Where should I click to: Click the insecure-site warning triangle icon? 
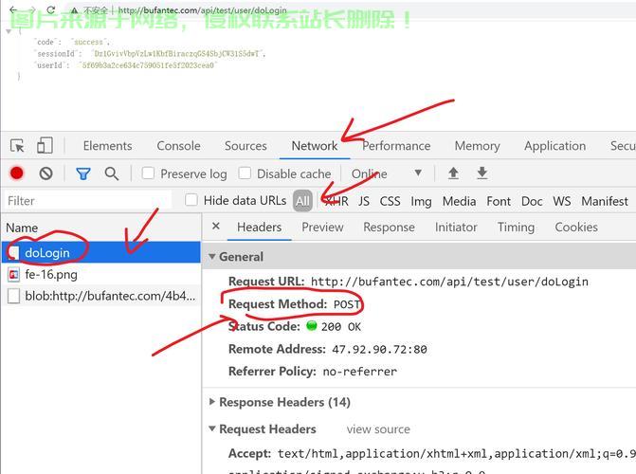click(74, 10)
